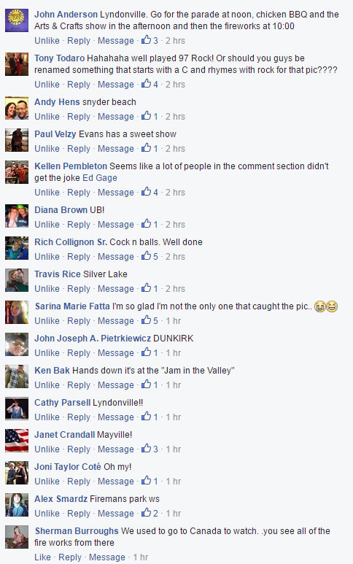Reply to Ken Bak's comment

tap(79, 385)
